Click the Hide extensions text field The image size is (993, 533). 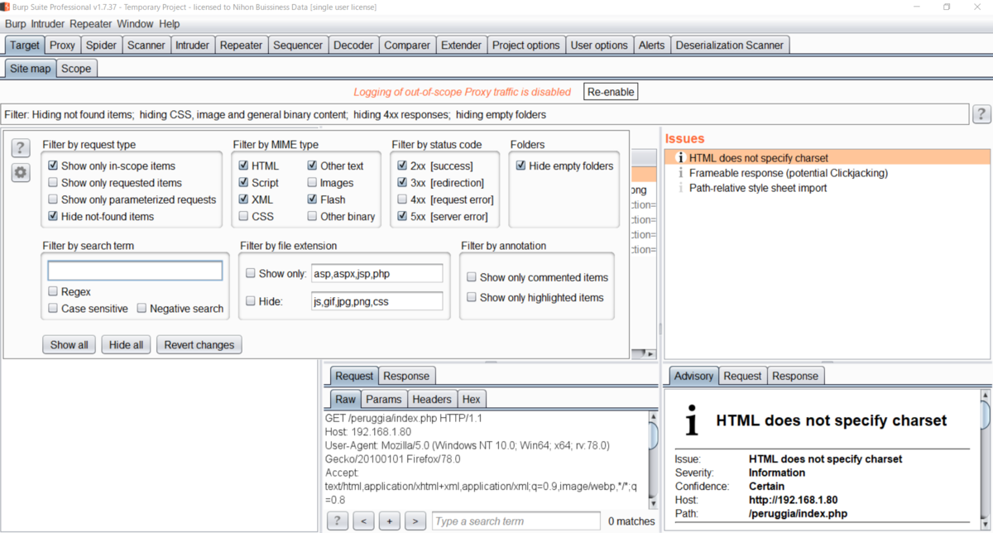click(377, 301)
